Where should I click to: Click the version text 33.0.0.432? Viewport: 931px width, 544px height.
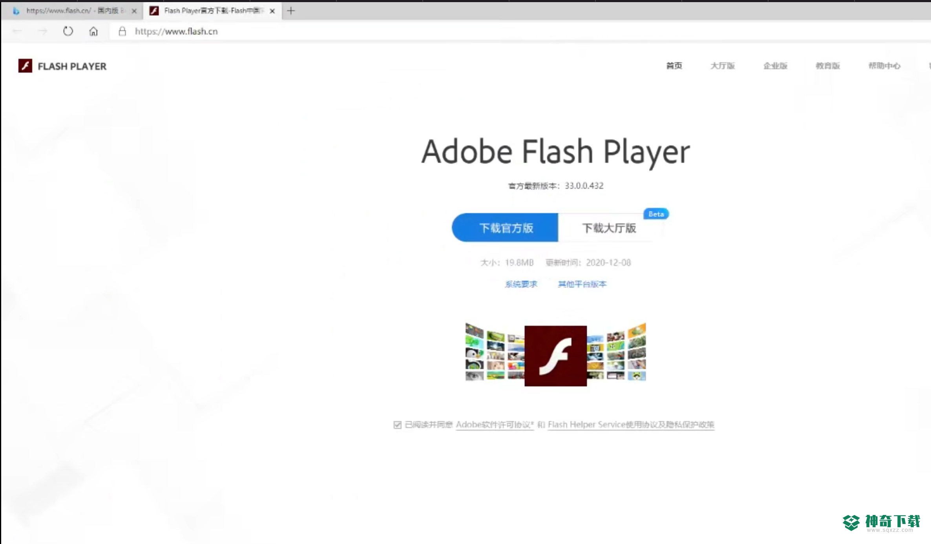pos(584,186)
